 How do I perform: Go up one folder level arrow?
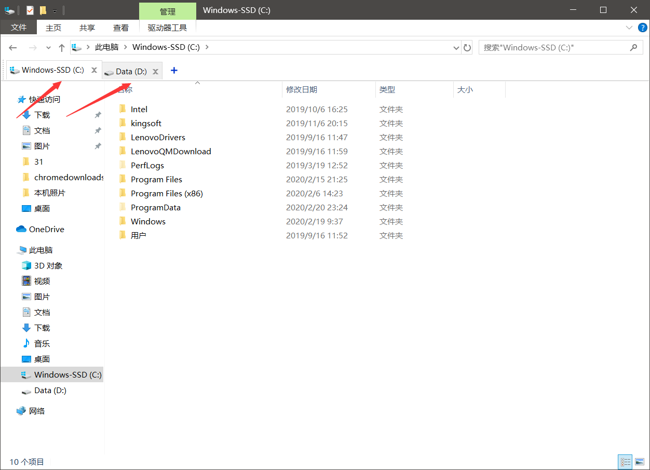tap(62, 48)
